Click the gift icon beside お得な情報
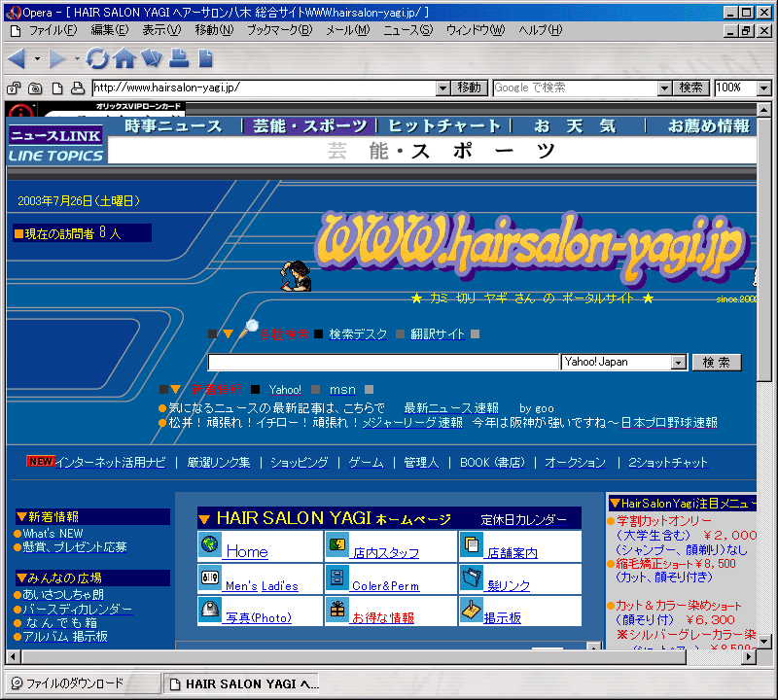The width and height of the screenshot is (778, 700). (x=337, y=609)
